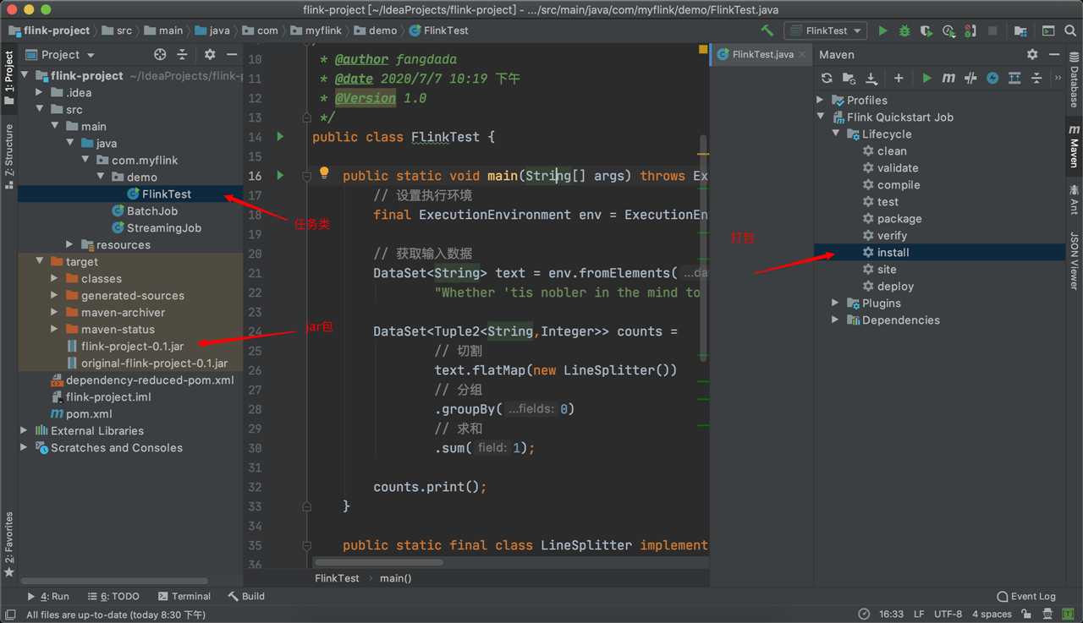Viewport: 1083px width, 623px height.
Task: Click Scroll from Source target icon in Project panel
Action: 160,54
